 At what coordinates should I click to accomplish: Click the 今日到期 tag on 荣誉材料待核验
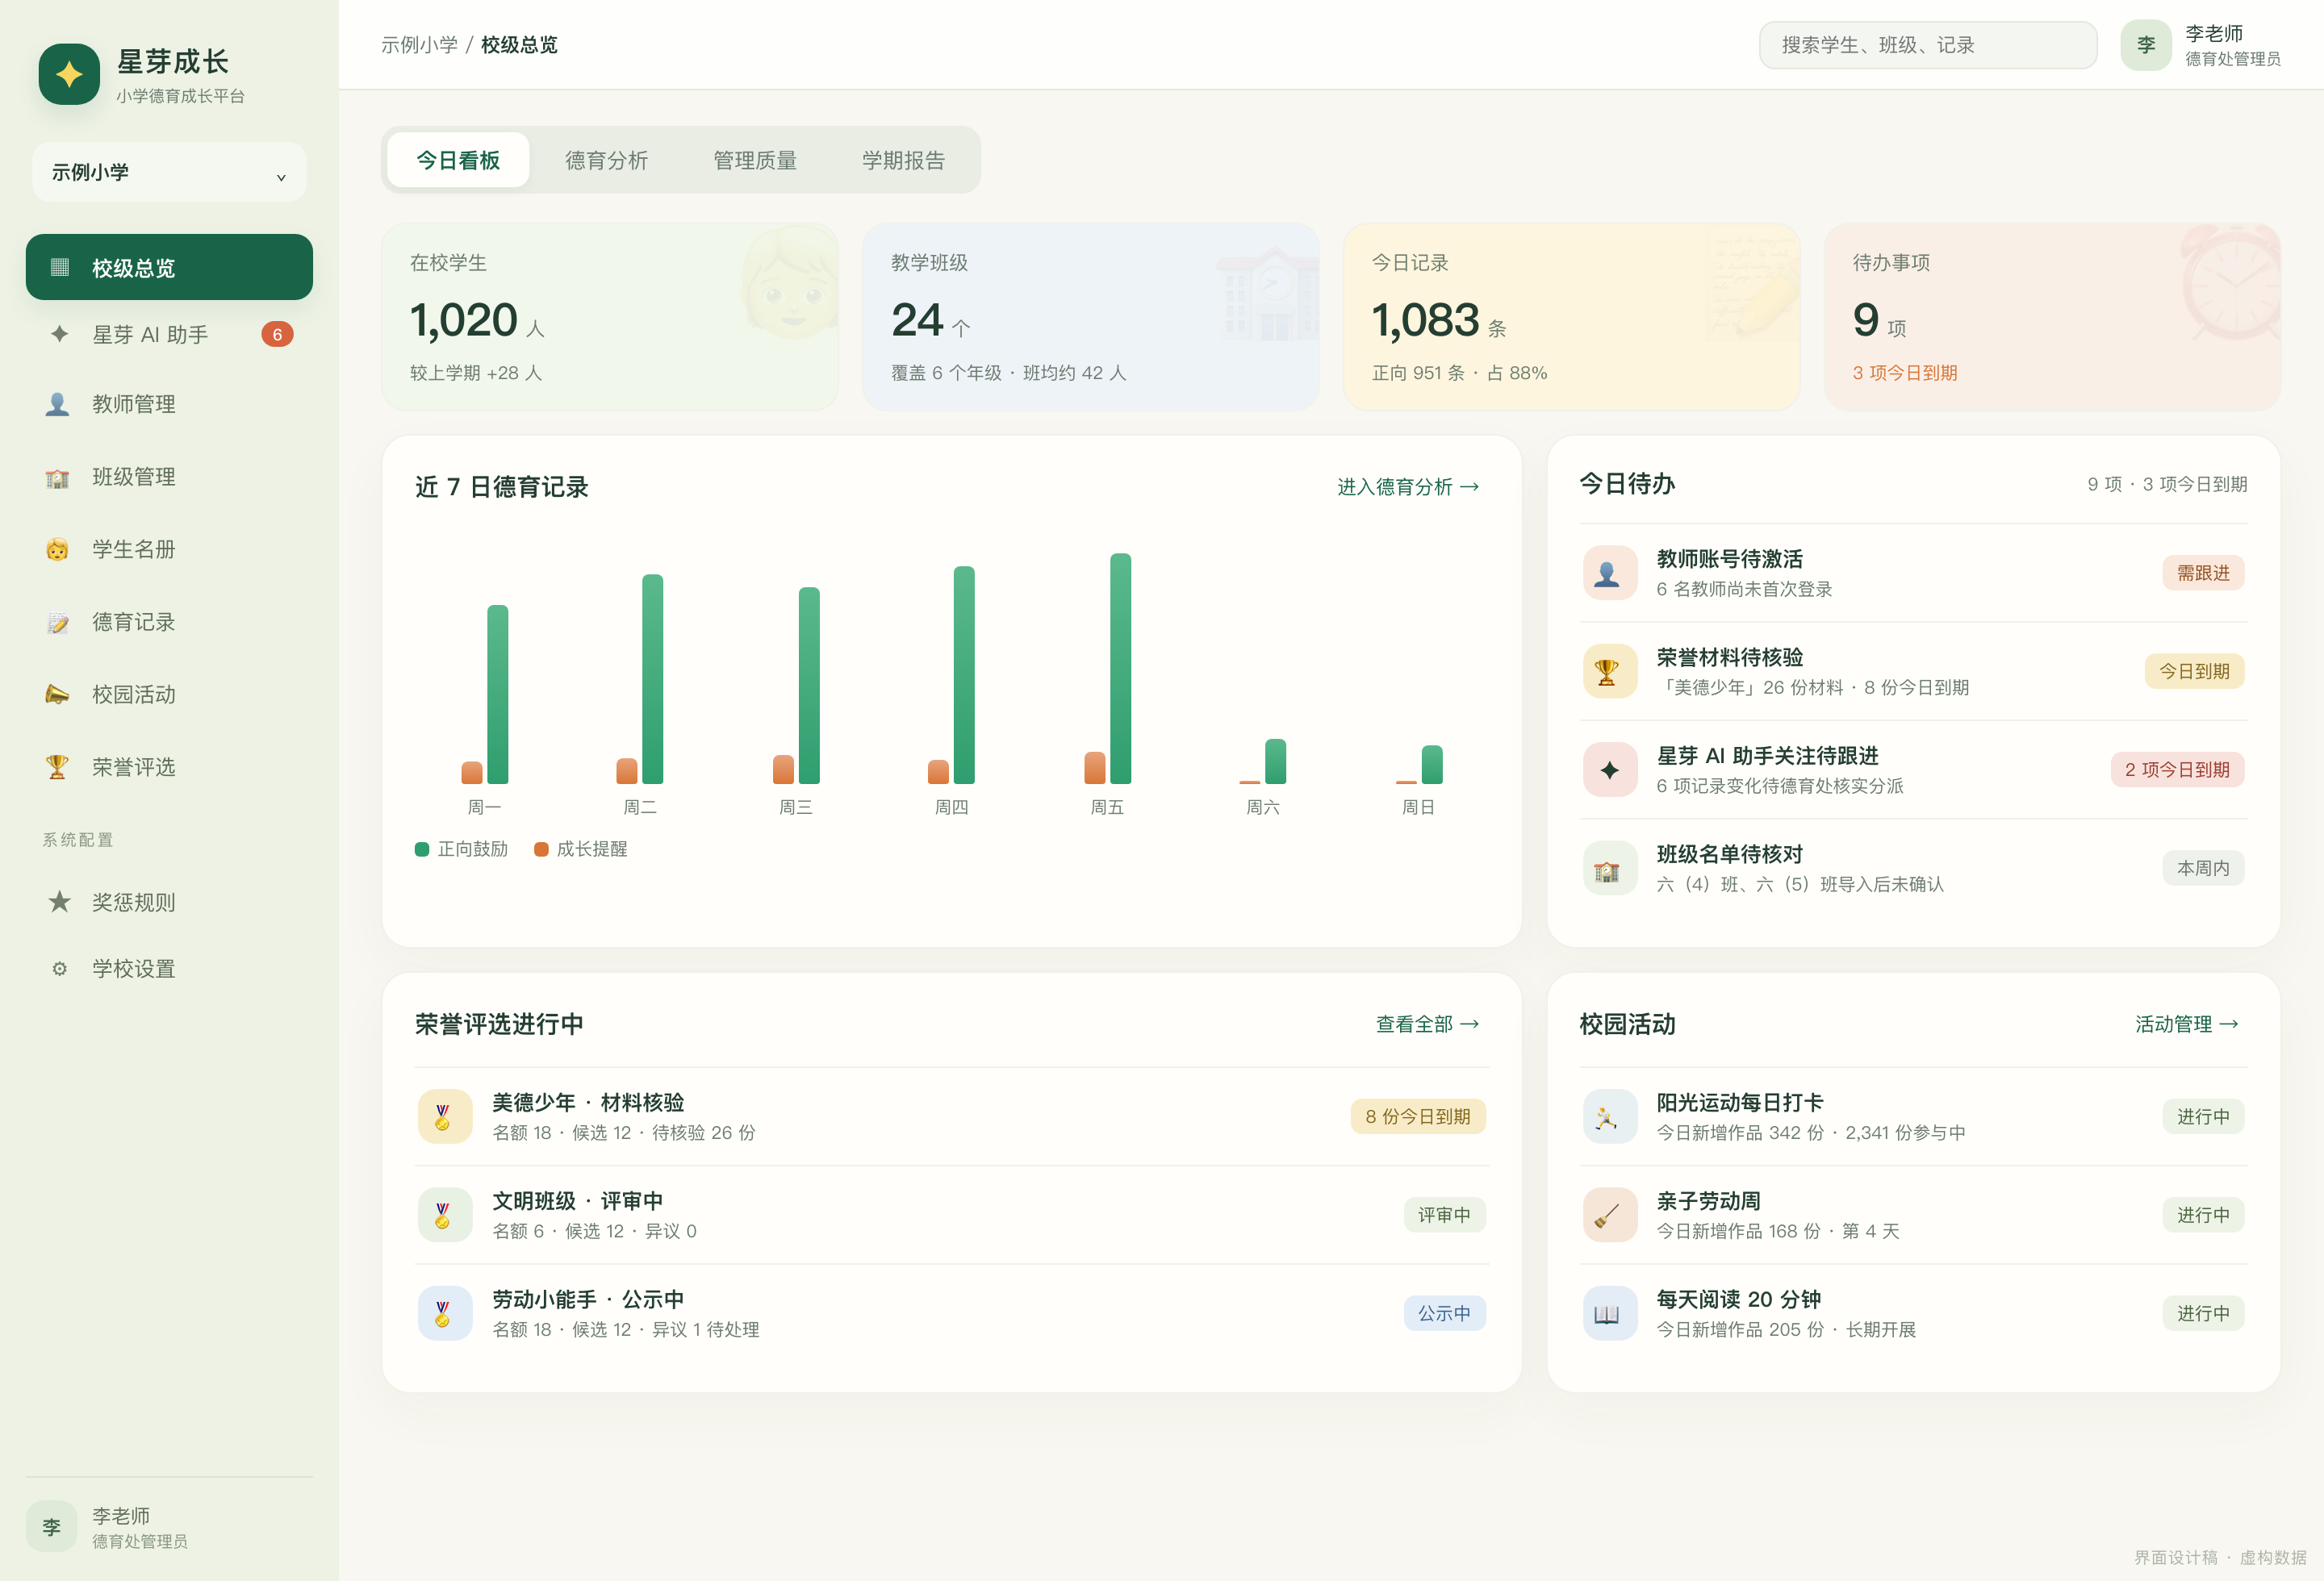coord(2194,670)
